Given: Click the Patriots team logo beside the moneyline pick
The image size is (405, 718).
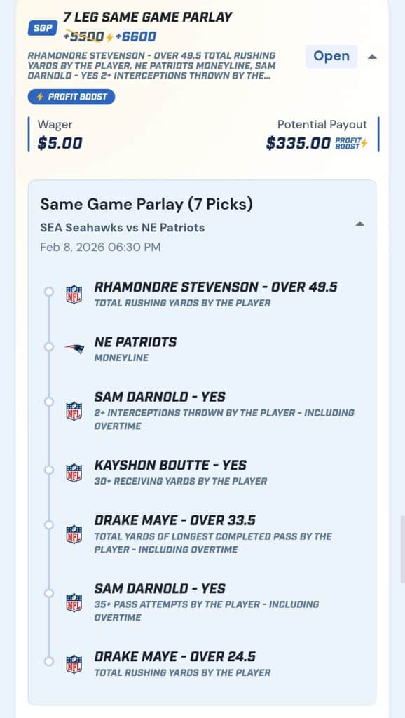Looking at the screenshot, I should pos(72,347).
